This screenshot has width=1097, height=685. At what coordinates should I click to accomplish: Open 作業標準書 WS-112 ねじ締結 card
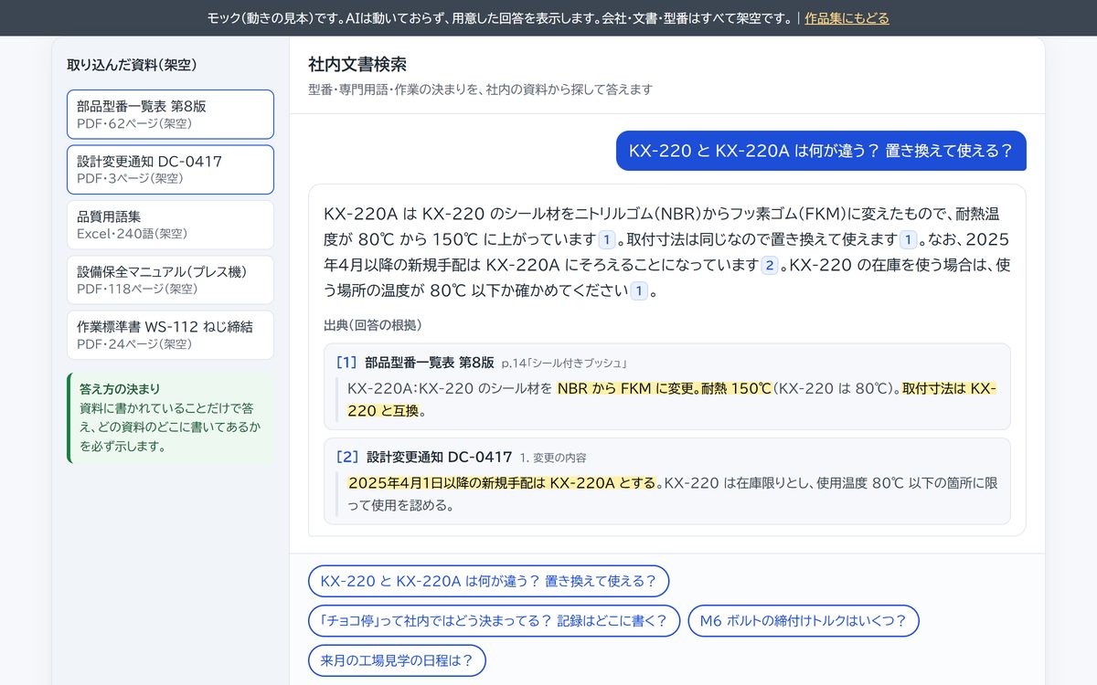pos(170,335)
